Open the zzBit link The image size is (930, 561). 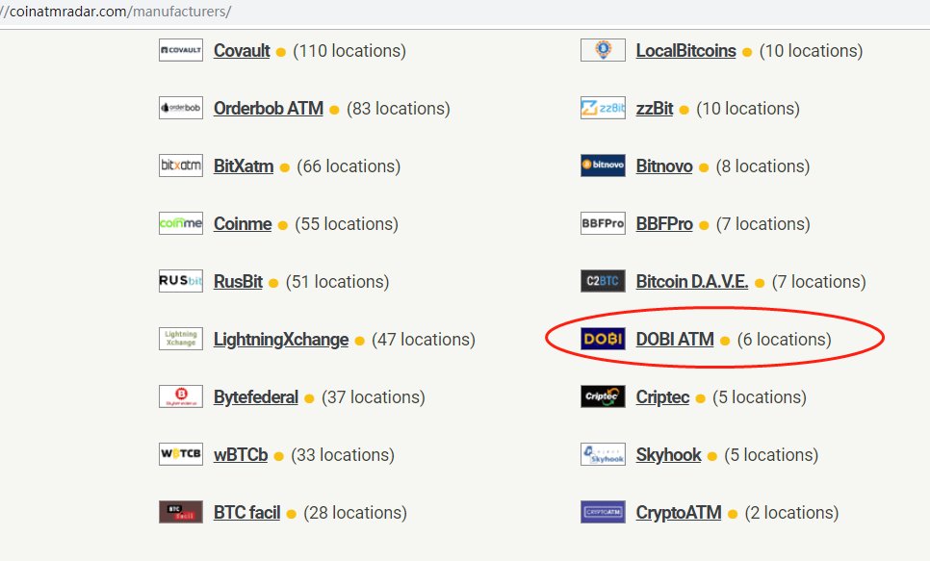coord(655,109)
